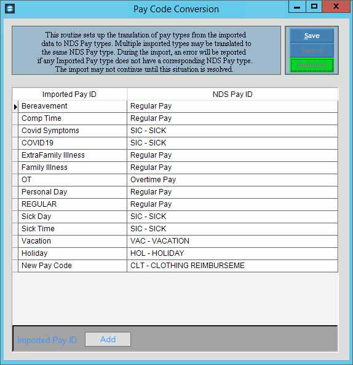Select the row header beside Sick Day
Screen dimensions: 353x365
[x=15, y=217]
